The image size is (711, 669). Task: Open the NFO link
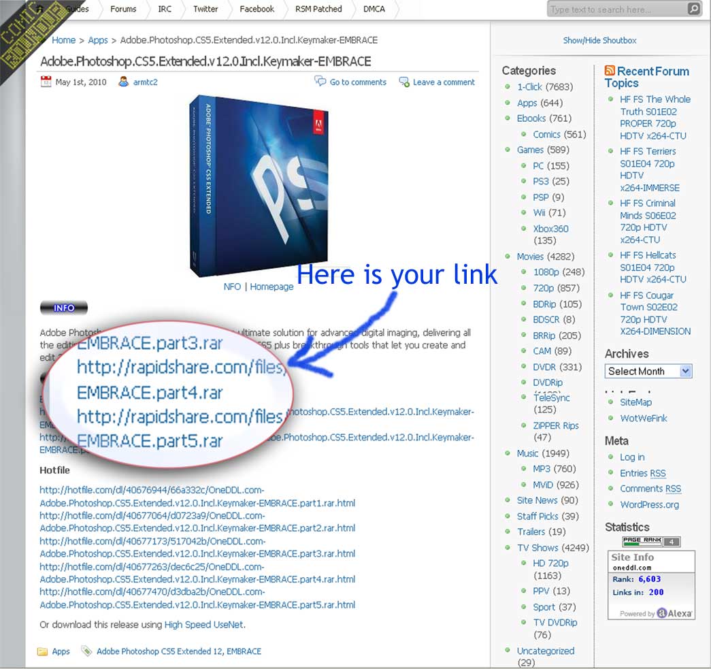232,287
